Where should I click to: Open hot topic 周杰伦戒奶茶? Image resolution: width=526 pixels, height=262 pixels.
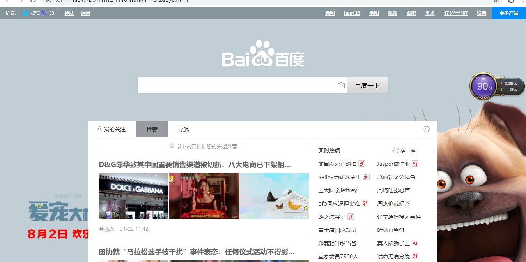pos(393,204)
